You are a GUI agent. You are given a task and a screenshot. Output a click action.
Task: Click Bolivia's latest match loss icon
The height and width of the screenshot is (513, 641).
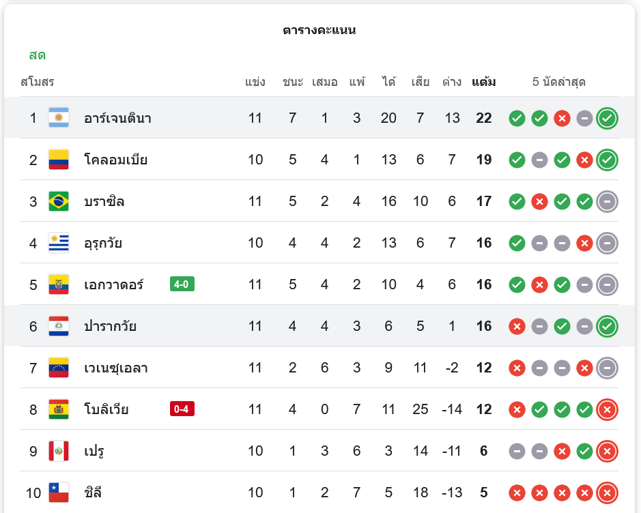607,409
